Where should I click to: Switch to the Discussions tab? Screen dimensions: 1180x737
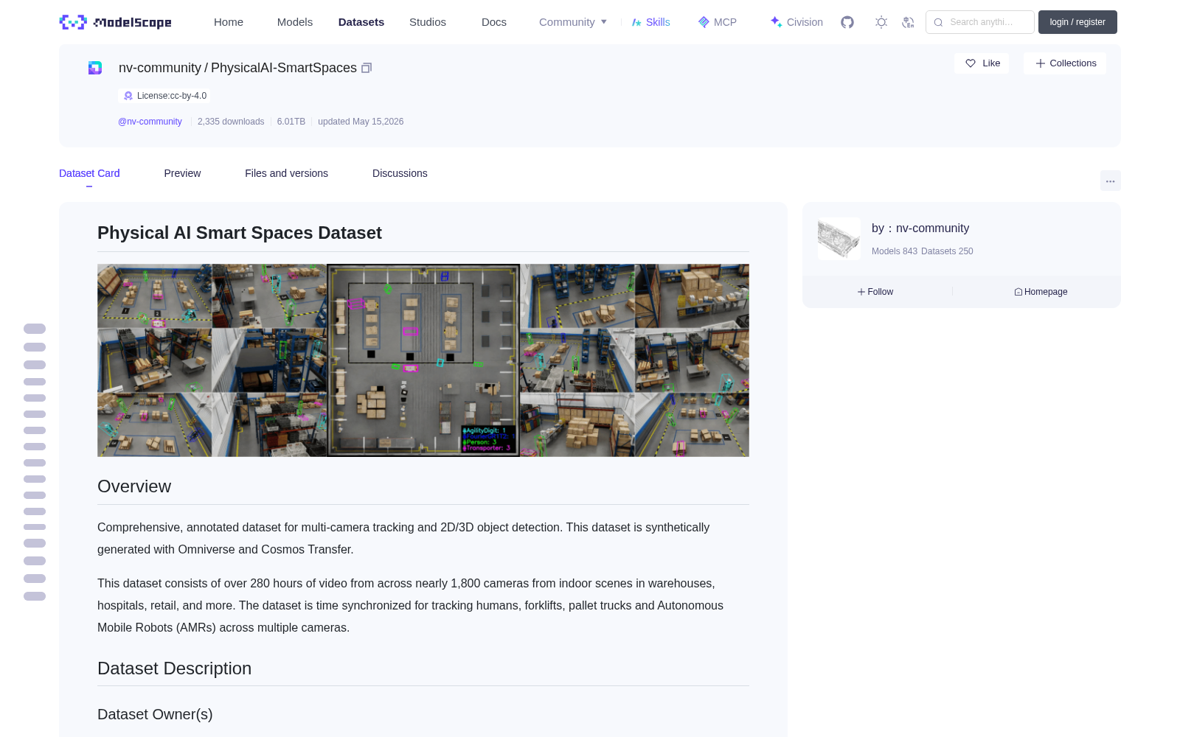[400, 173]
